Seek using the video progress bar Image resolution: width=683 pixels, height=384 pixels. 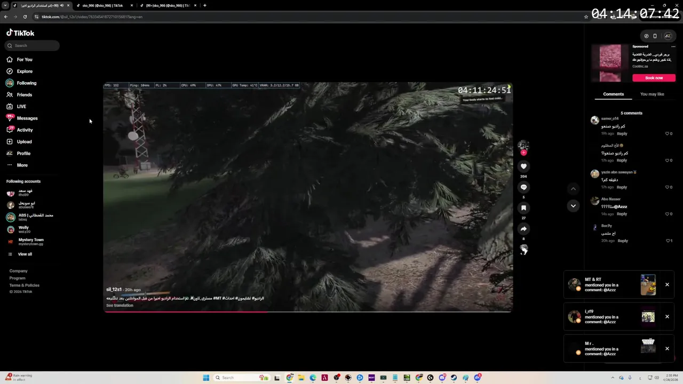pyautogui.click(x=308, y=311)
